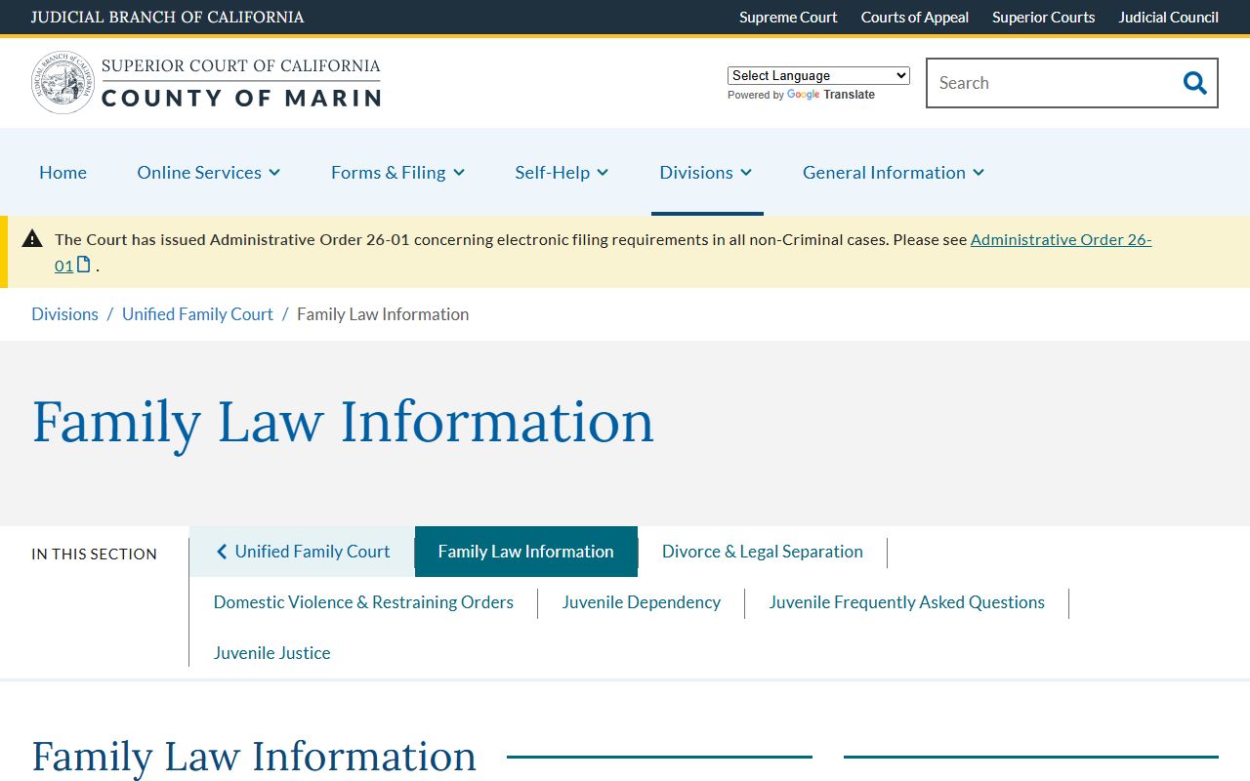Click the 'IN THIS SECTION' label
Viewport: 1250px width, 781px height.
tap(94, 554)
